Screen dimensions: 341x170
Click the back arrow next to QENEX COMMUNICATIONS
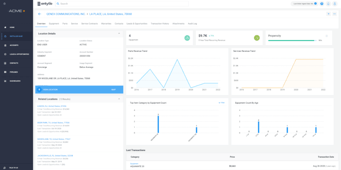coord(40,14)
